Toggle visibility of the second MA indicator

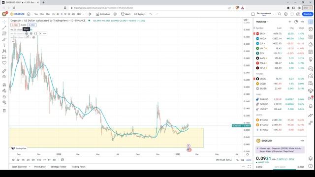[x=34, y=37]
